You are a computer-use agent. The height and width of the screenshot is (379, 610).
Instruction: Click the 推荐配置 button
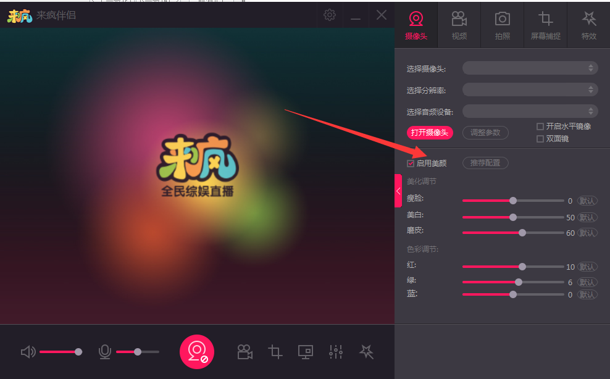[x=485, y=163]
